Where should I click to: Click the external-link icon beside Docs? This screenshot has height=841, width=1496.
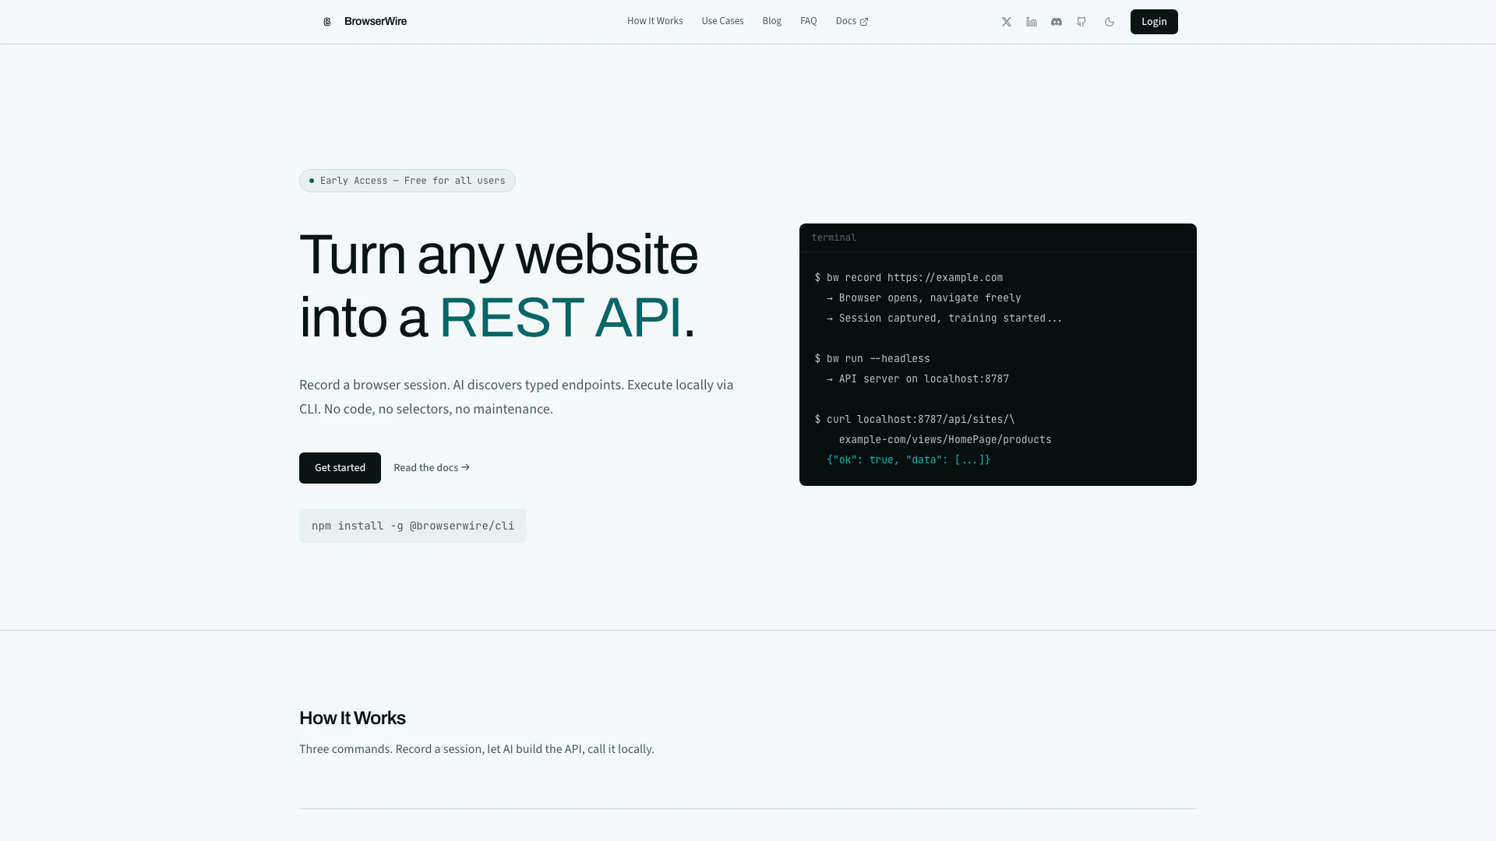[x=863, y=22]
